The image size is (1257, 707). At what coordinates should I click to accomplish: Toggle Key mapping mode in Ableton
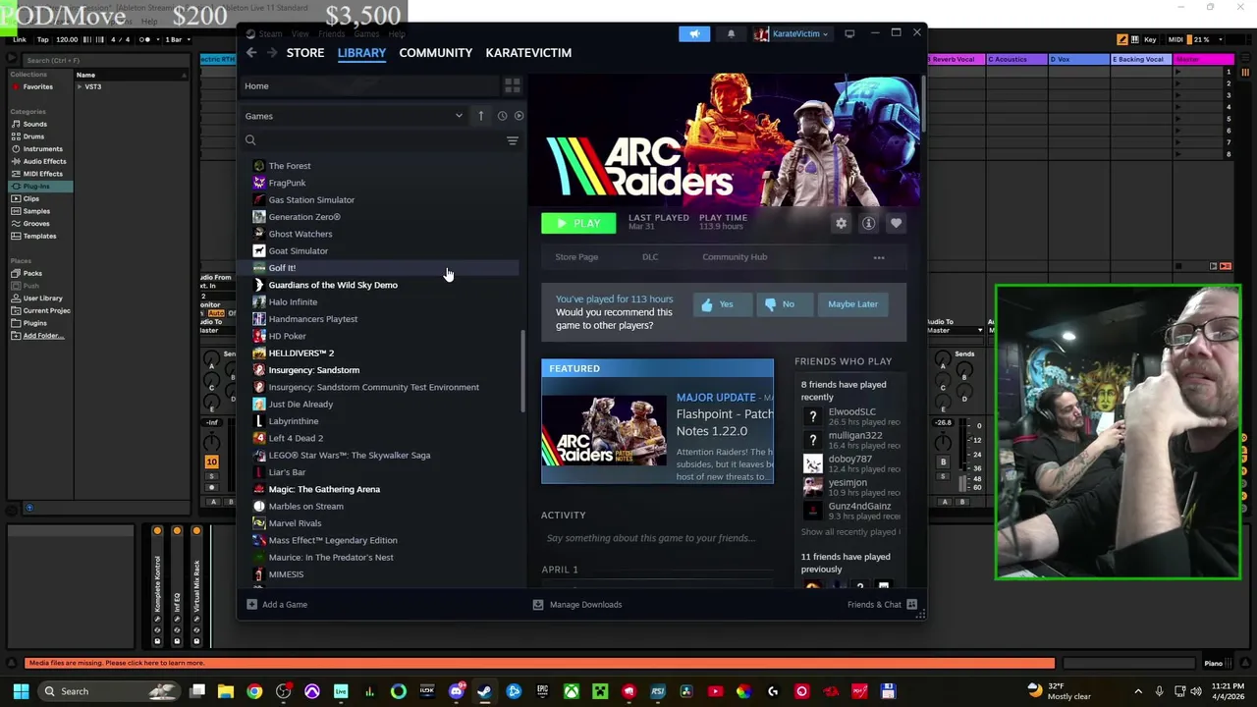(x=1150, y=39)
